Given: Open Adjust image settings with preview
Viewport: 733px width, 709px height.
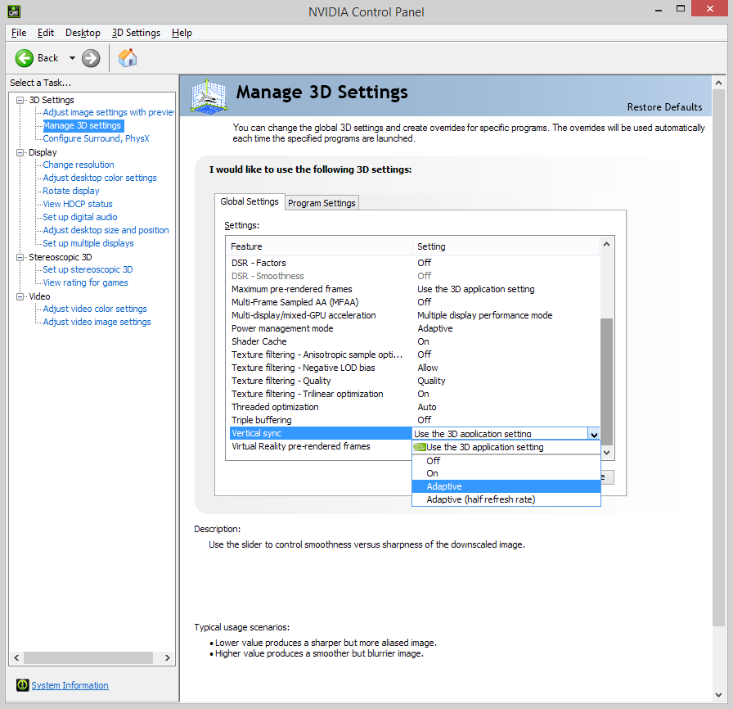Looking at the screenshot, I should [109, 112].
